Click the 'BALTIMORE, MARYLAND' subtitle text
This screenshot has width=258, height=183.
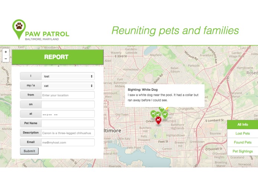42,39
